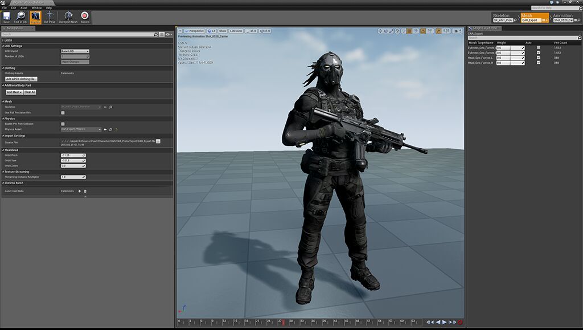Click the Save icon in the toolbar
Viewport: 583px width, 330px height.
click(7, 15)
